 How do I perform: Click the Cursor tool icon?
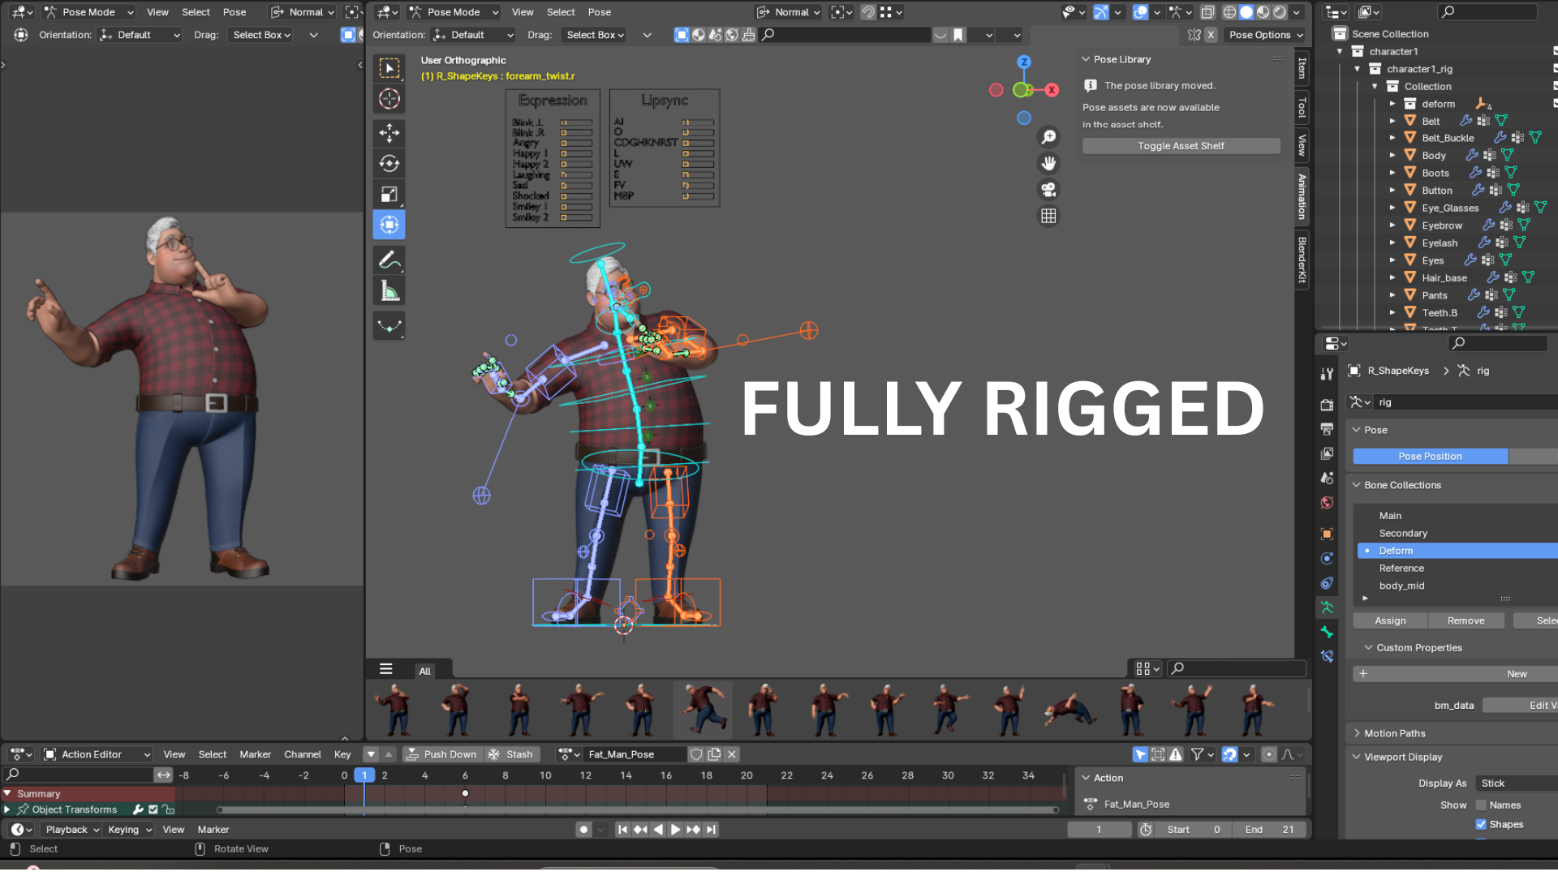click(x=389, y=99)
